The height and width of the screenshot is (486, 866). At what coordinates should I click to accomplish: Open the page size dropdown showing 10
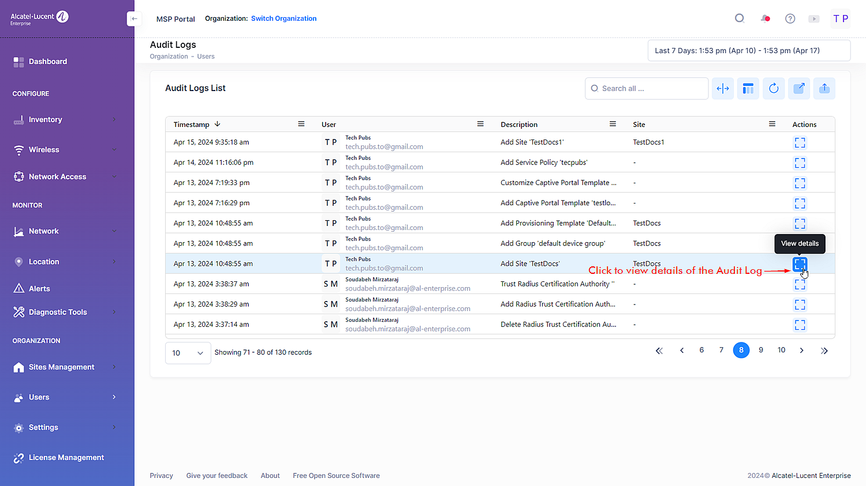click(188, 353)
